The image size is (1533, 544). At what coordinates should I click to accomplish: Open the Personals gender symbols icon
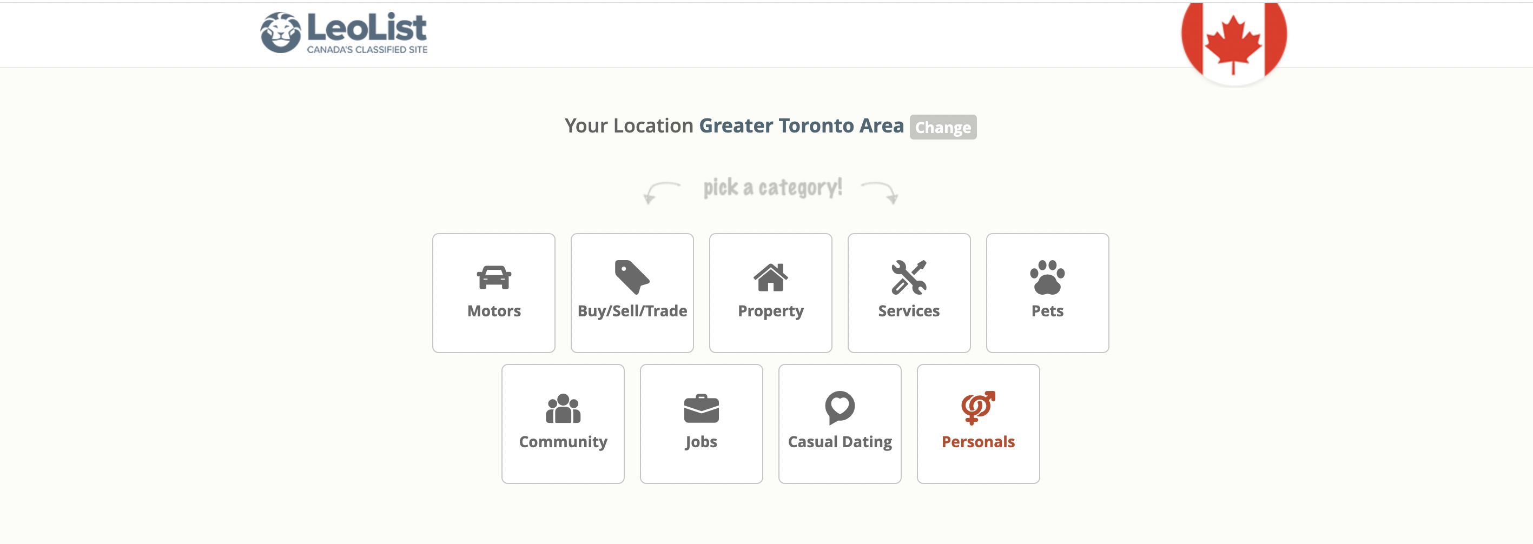click(x=978, y=408)
